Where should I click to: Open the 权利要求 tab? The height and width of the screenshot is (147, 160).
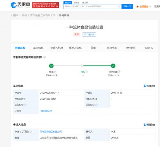point(131,48)
